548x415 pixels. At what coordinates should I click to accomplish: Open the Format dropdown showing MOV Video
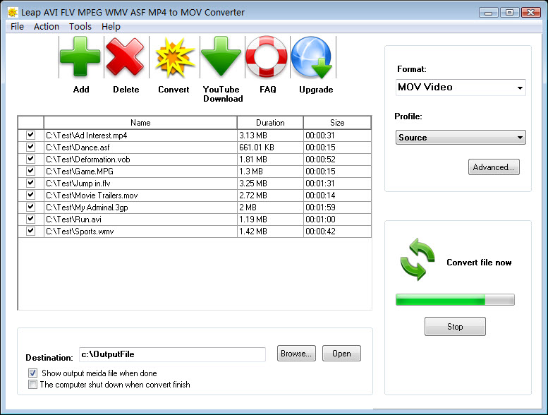point(461,88)
